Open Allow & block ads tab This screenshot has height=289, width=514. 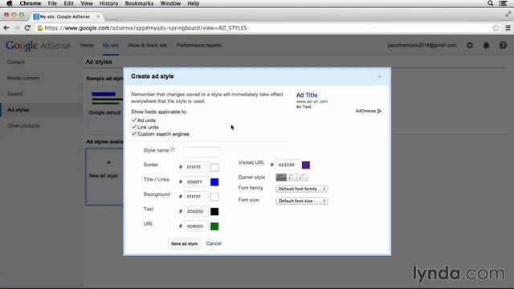(148, 45)
